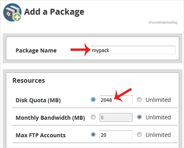Click the cPanelWebHosting watermark text
This screenshot has width=184, height=148.
coord(162,22)
